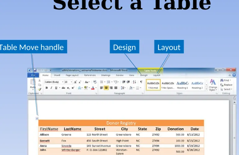Open the File tab
Viewport: 239px width, 155px height.
[33, 75]
